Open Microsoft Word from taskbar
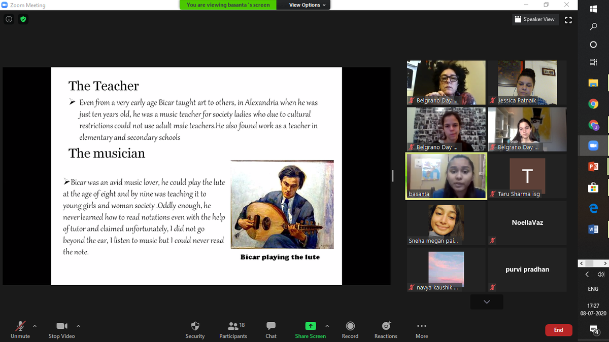This screenshot has width=609, height=342. [x=593, y=229]
